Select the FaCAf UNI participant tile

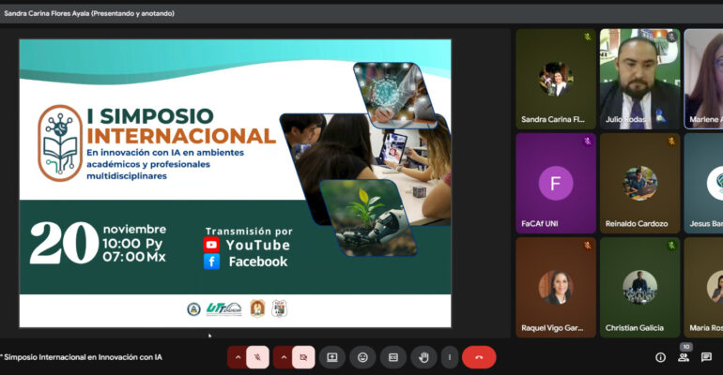(555, 183)
